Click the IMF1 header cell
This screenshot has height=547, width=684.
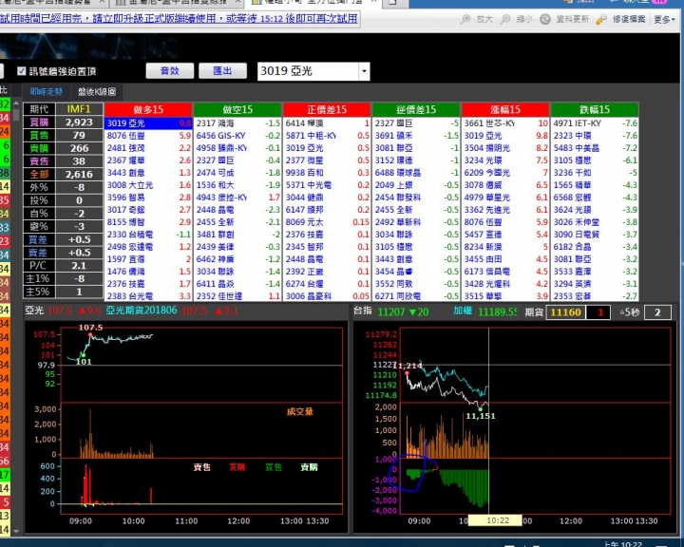79,109
